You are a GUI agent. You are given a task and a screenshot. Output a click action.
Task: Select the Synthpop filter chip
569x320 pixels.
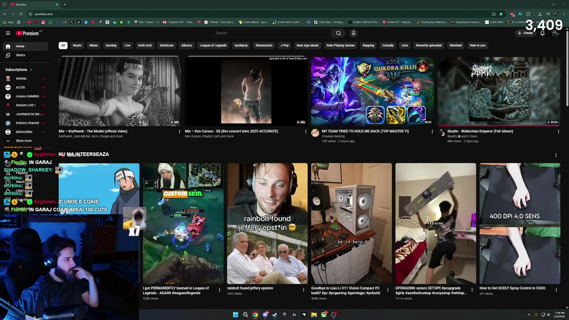(x=241, y=45)
